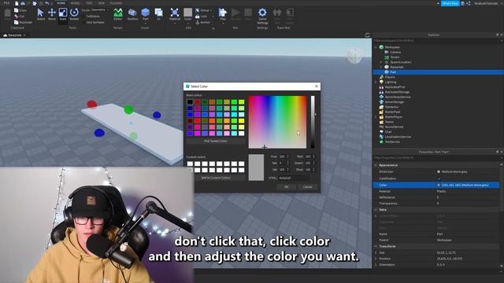
Task: Activate the Rotate tool
Action: pos(74,14)
